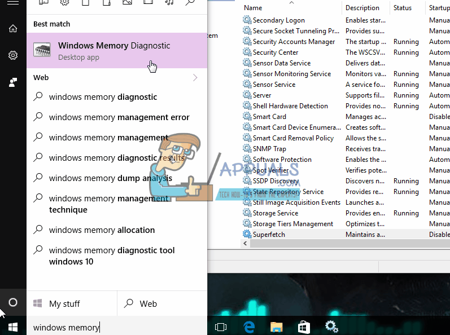Search web for windows memory management technique
The width and height of the screenshot is (450, 335).
[117, 204]
